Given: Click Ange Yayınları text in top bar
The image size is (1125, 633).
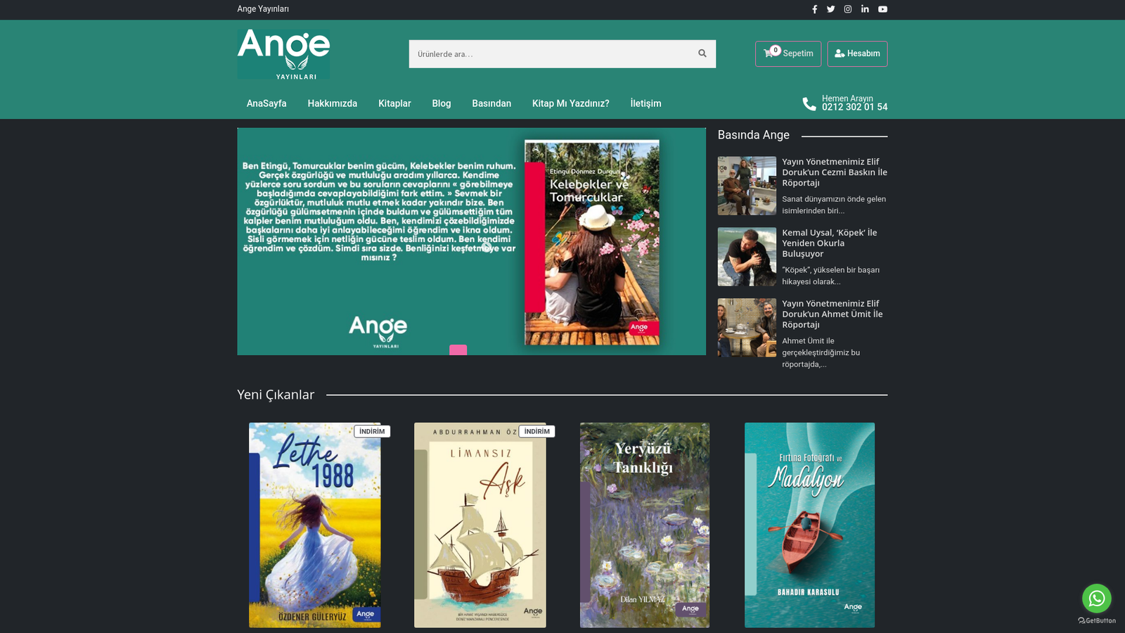Looking at the screenshot, I should click(263, 9).
